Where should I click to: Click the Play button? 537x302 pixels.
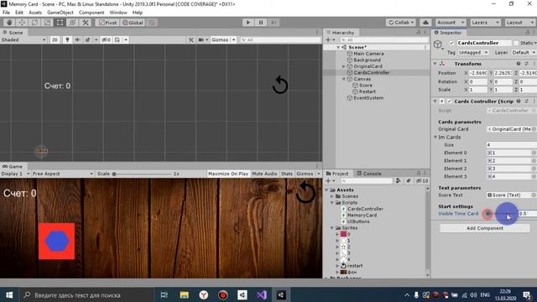tap(248, 23)
